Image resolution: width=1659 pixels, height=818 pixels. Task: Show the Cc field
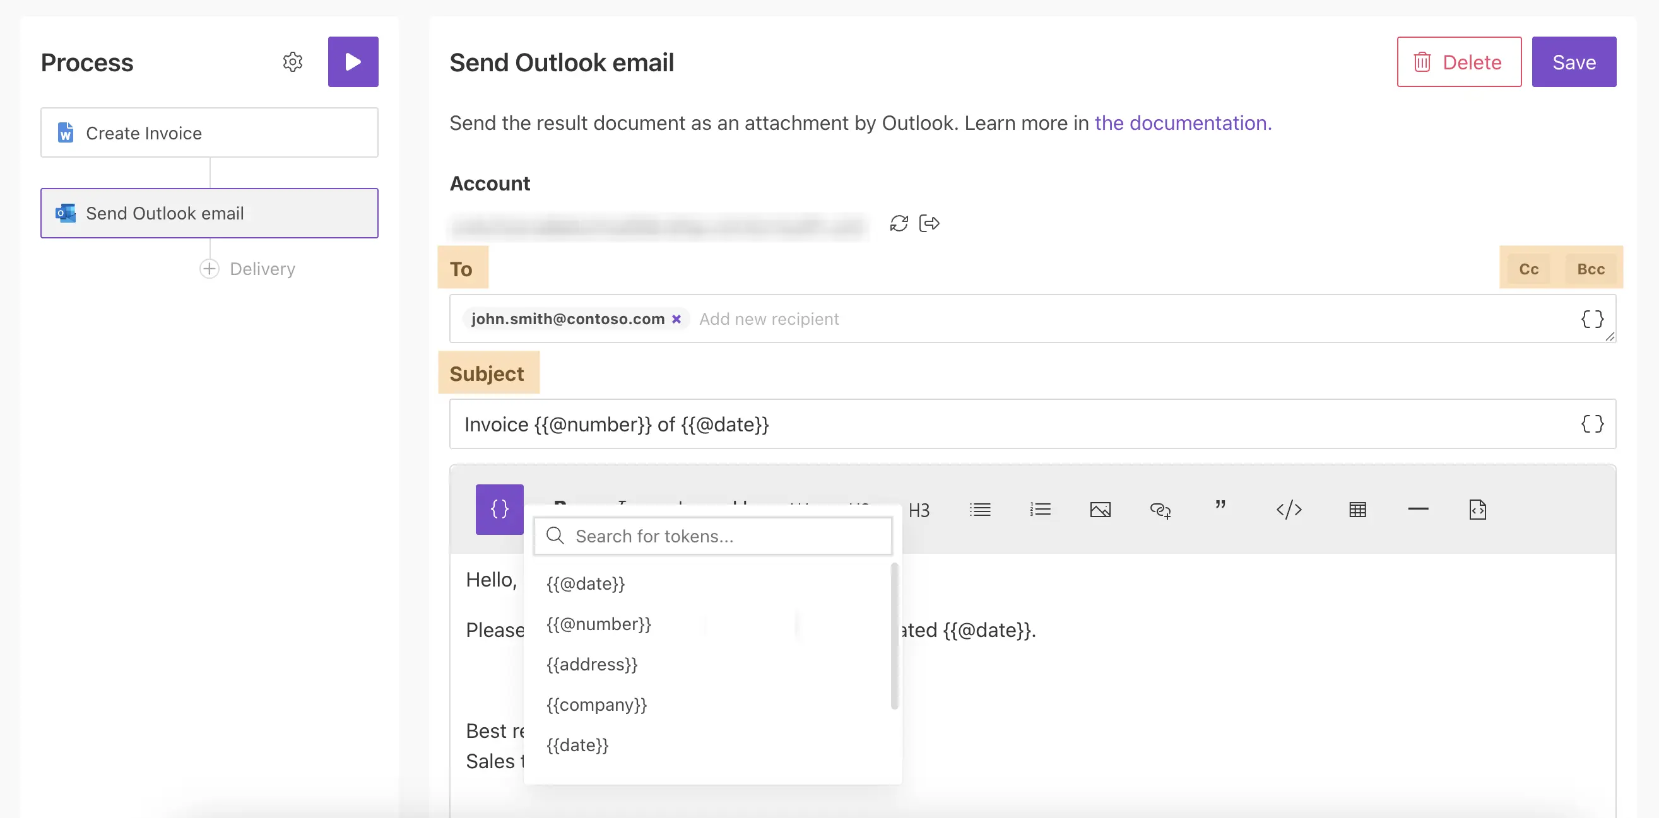pos(1528,269)
